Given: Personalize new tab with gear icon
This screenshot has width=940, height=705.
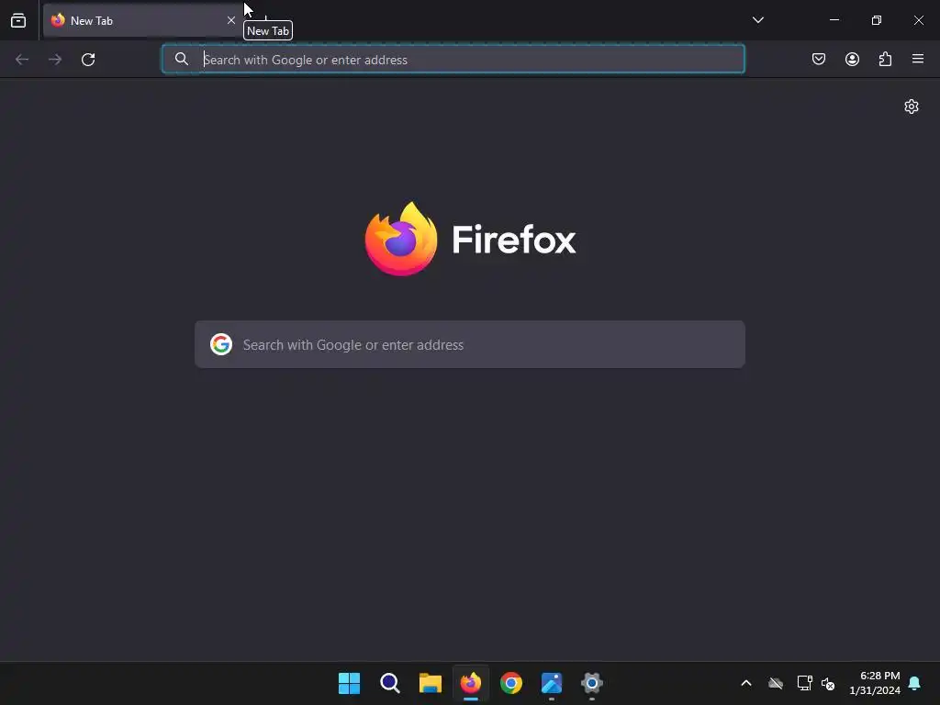Looking at the screenshot, I should [912, 106].
